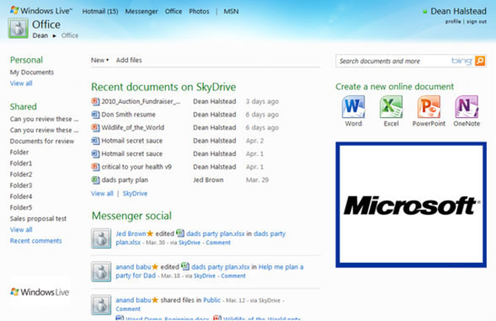Click Word icon beside Apr. 2 Hotmail secret sauce
Image resolution: width=496 pixels, height=321 pixels.
[x=95, y=140]
